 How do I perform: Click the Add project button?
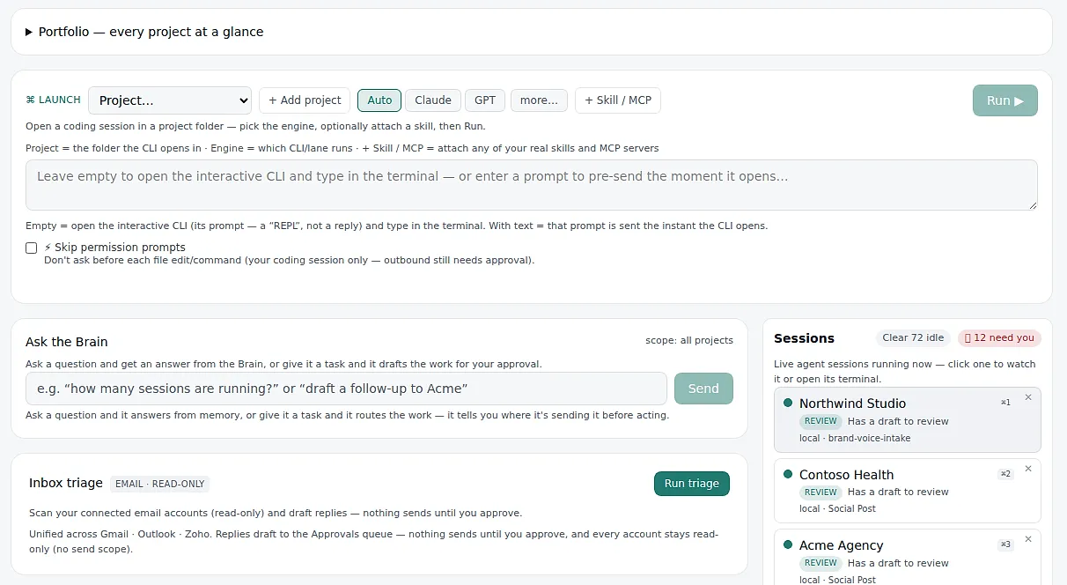point(305,100)
